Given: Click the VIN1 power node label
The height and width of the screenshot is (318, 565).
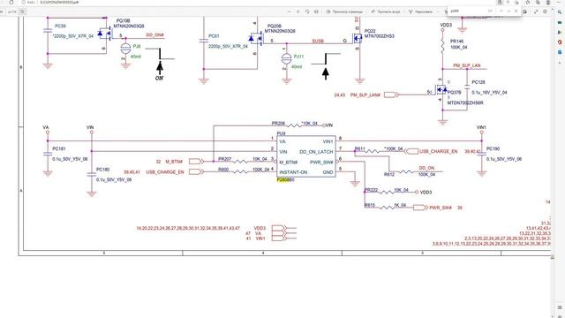Looking at the screenshot, I should click(481, 127).
